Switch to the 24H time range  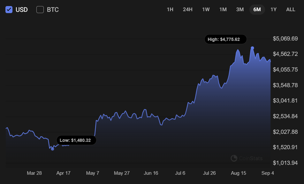pyautogui.click(x=187, y=10)
